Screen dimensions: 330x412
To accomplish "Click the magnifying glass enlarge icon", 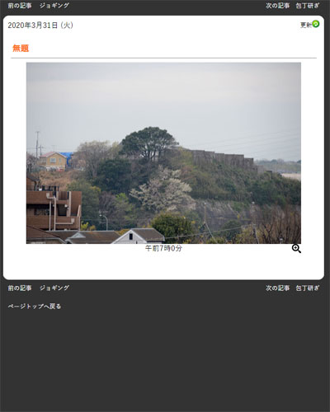I will tap(296, 249).
